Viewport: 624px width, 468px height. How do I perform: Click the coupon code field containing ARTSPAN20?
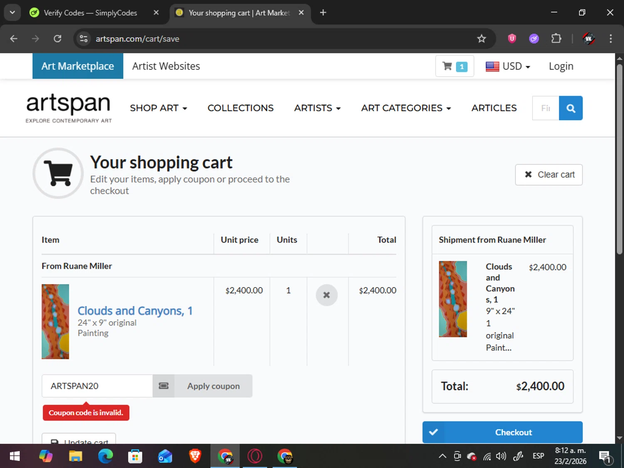pyautogui.click(x=97, y=386)
